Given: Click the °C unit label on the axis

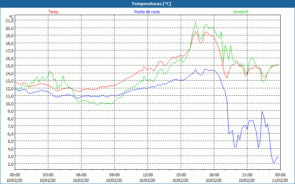Looking at the screenshot, I should [x=11, y=17].
